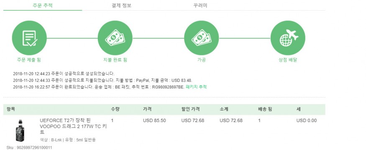The height and width of the screenshot is (150, 366).
Task: Click the 할인 가격 column header
Action: [x=190, y=109]
